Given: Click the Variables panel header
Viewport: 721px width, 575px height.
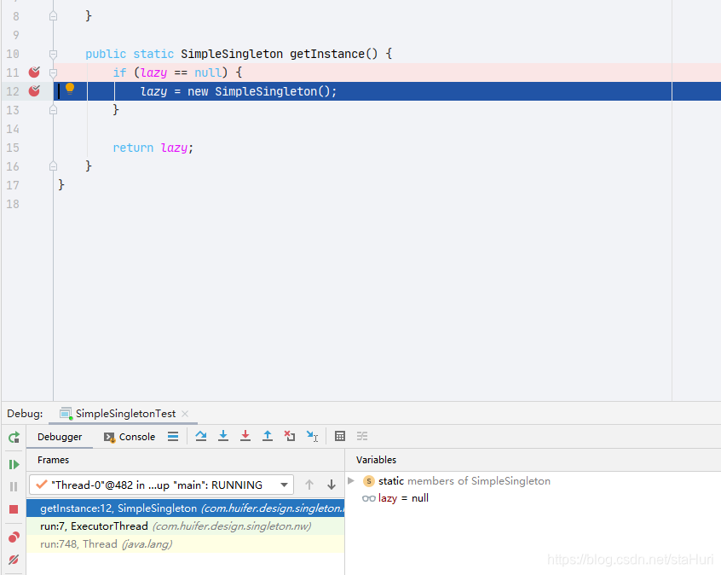Looking at the screenshot, I should point(376,460).
